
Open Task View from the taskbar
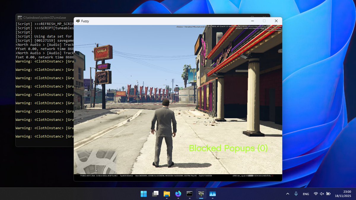point(155,194)
